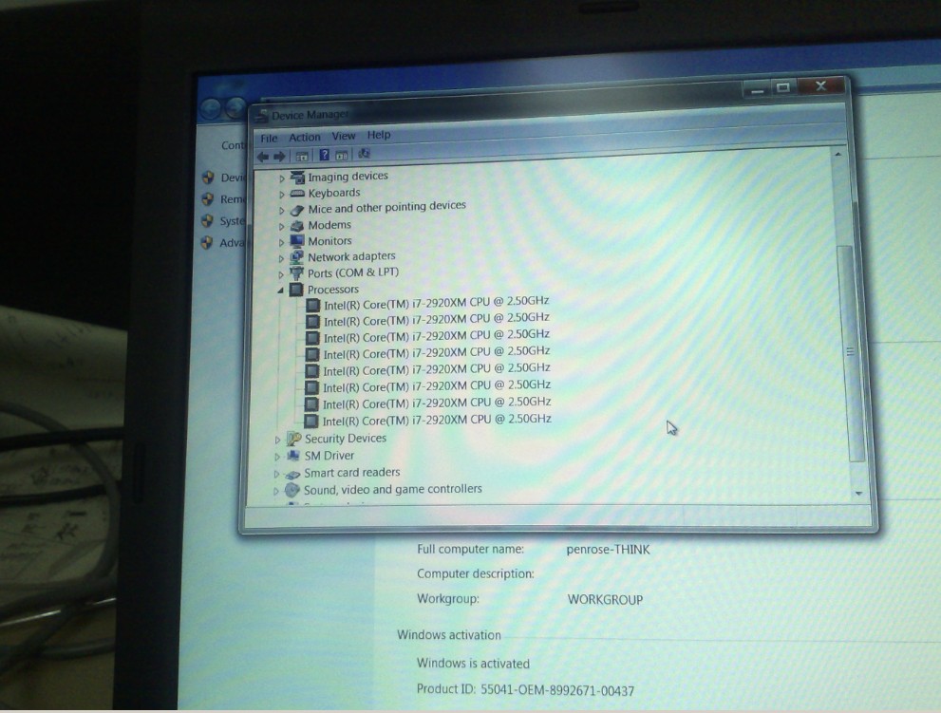Click the forward button in the System window
The image size is (941, 713).
pyautogui.click(x=235, y=108)
